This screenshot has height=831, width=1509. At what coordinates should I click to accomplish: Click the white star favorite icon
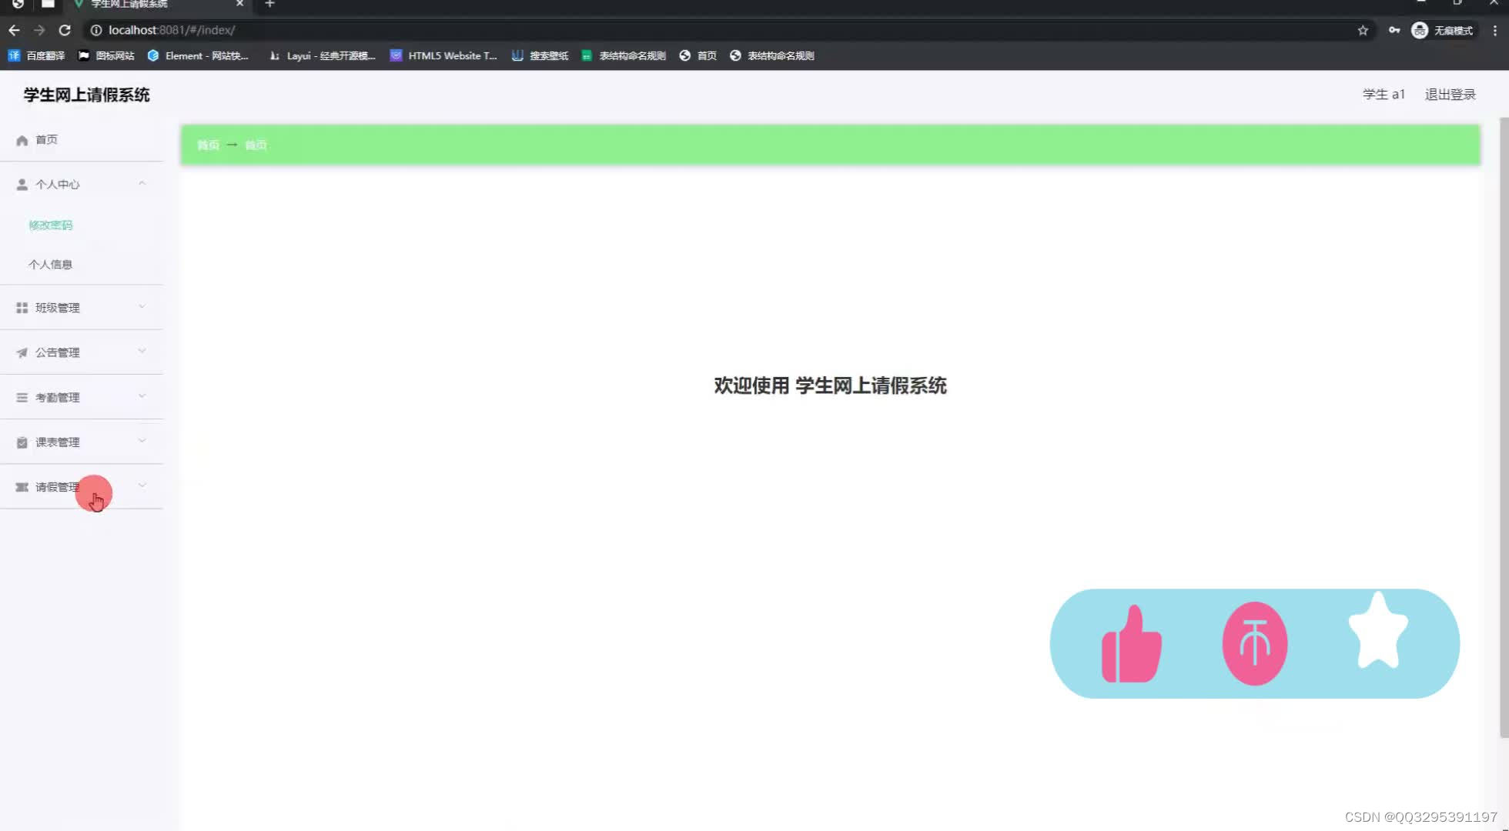1378,630
